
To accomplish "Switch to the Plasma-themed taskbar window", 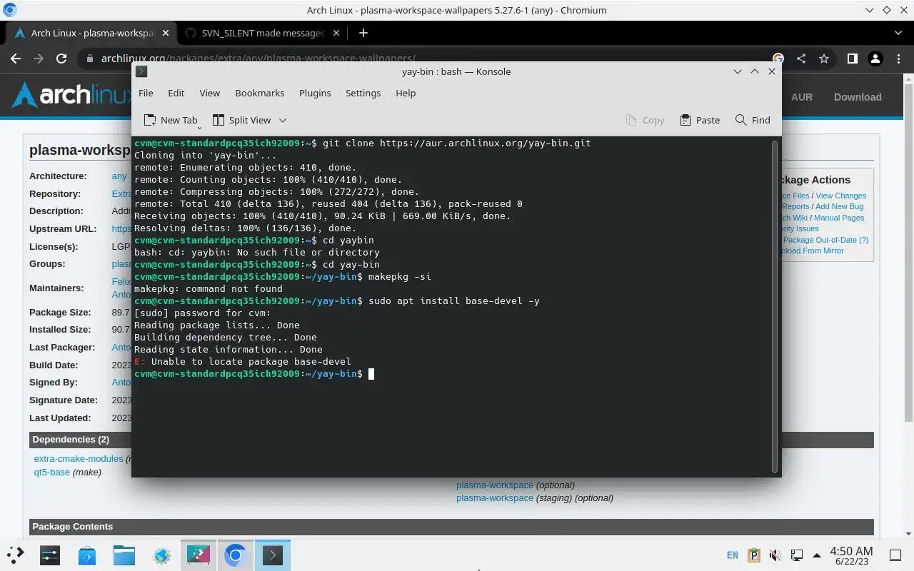I will (x=199, y=555).
